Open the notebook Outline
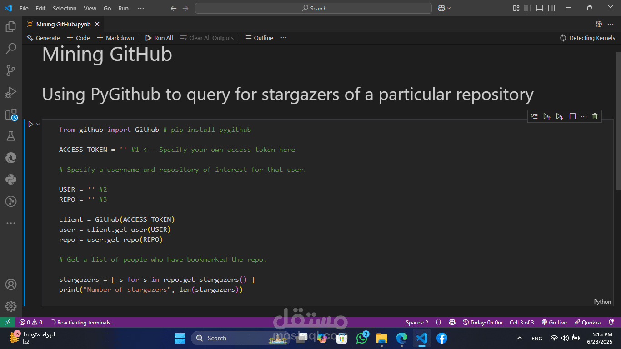This screenshot has width=621, height=349. [259, 38]
